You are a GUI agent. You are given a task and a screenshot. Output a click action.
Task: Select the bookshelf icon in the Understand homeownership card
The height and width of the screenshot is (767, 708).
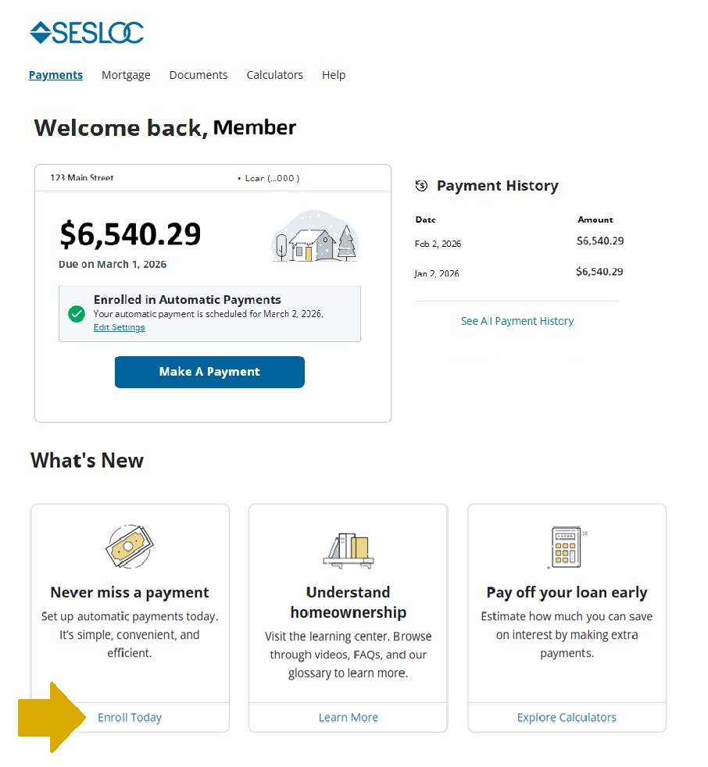click(348, 549)
